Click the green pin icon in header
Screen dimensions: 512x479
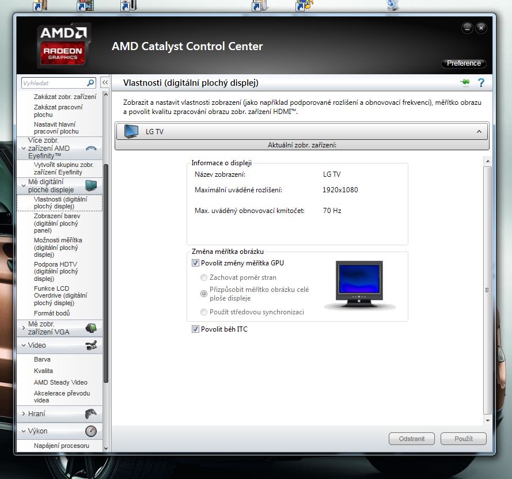click(465, 82)
